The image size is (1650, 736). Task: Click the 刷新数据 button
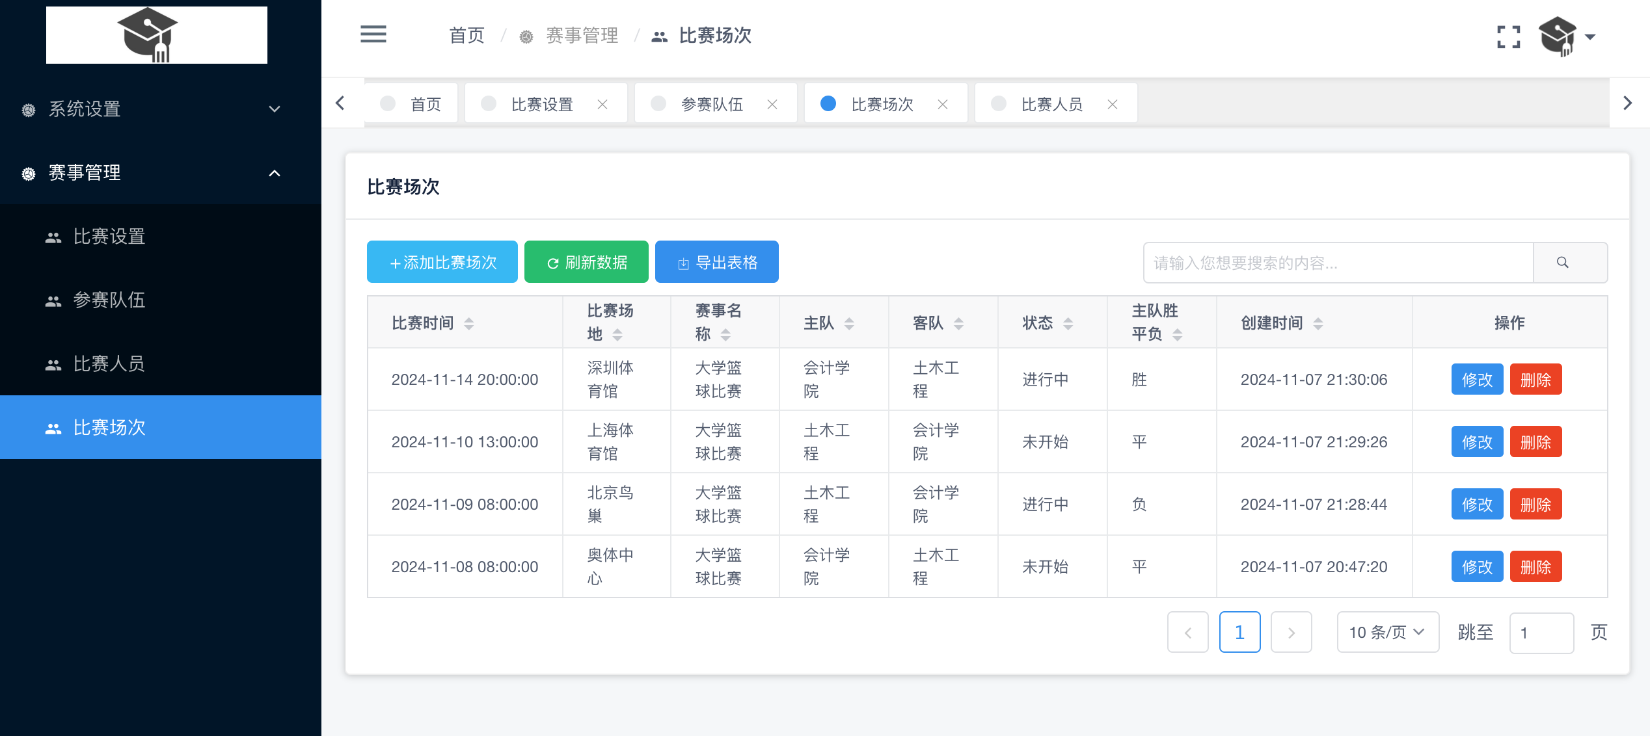[x=586, y=262]
